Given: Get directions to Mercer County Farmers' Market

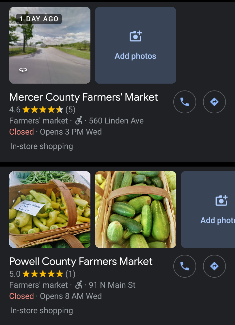Looking at the screenshot, I should point(214,102).
